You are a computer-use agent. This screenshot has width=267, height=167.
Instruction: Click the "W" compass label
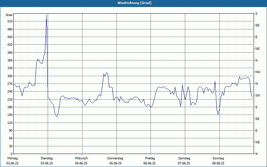coord(257,84)
